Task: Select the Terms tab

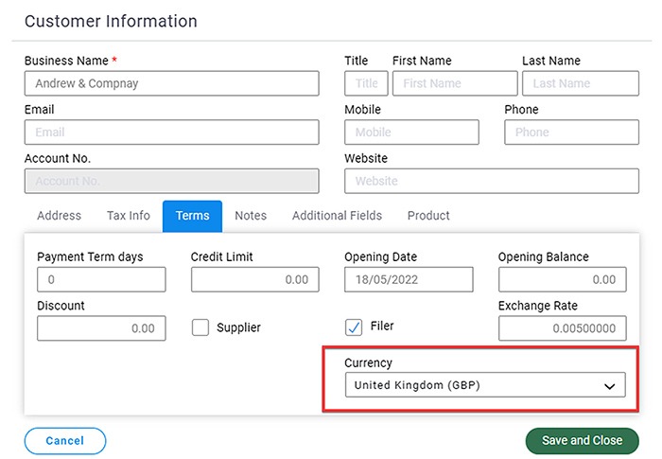Action: (x=193, y=216)
